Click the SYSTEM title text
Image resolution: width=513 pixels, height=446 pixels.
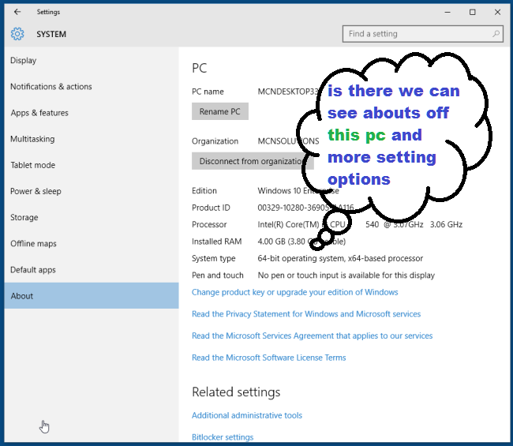[x=51, y=34]
